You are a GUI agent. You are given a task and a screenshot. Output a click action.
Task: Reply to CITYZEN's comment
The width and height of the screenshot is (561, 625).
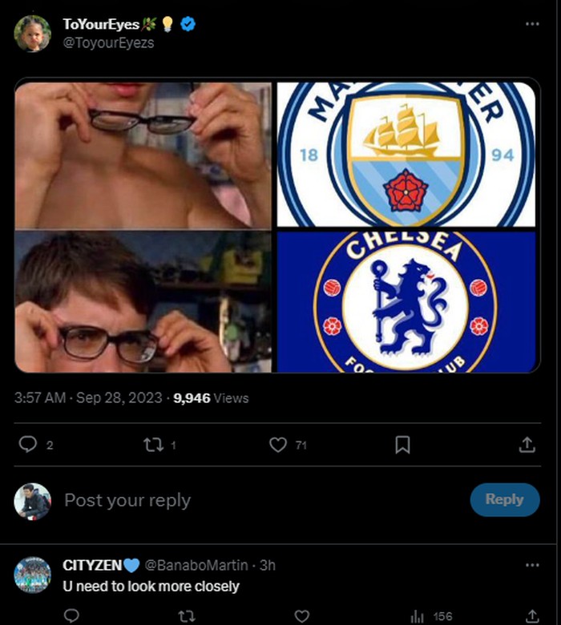click(71, 615)
